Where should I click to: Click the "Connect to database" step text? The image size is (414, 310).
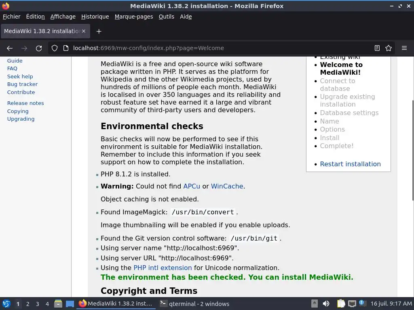point(338,85)
